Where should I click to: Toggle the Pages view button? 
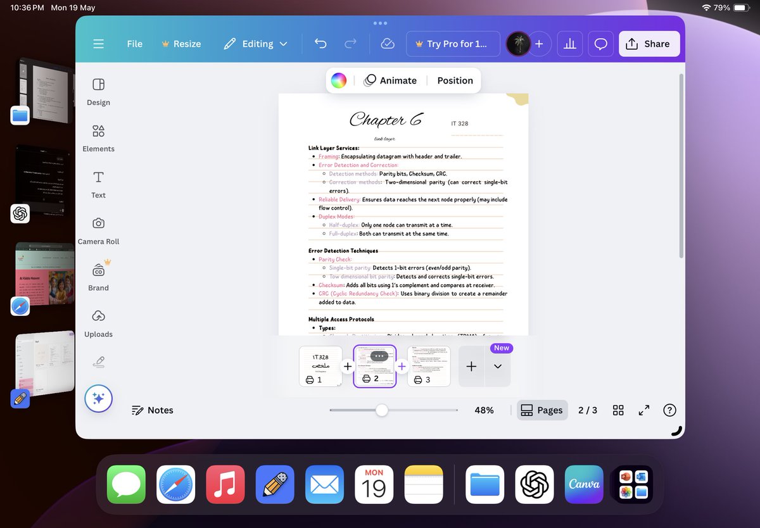pyautogui.click(x=542, y=410)
